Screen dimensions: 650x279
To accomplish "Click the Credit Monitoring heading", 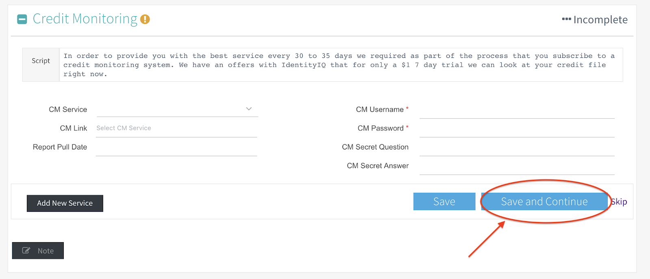I will point(85,19).
